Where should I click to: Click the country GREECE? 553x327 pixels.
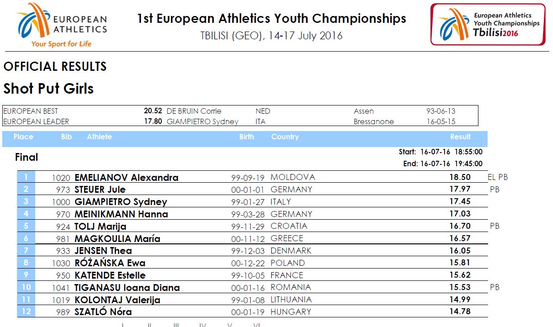(287, 238)
